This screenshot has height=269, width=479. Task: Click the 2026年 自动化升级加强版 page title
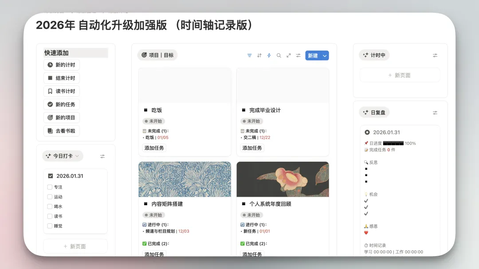[144, 25]
